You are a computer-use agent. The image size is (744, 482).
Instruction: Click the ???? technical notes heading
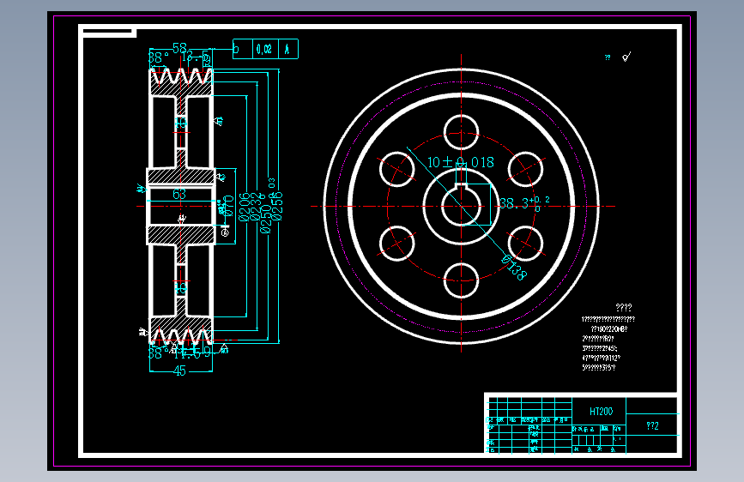click(624, 307)
